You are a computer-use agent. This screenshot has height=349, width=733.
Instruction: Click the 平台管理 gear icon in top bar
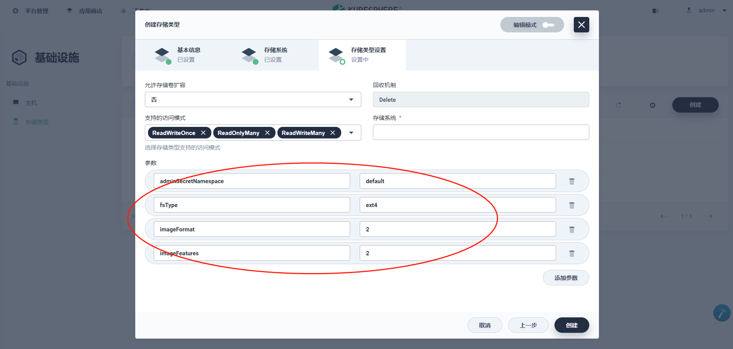tap(15, 11)
